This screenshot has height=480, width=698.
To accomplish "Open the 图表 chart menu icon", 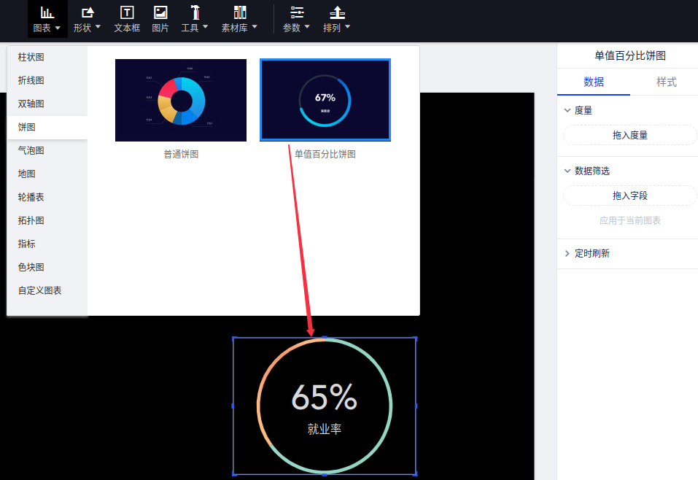I will (47, 13).
